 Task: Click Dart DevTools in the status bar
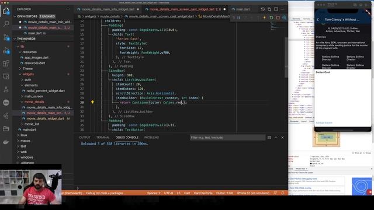203,193
